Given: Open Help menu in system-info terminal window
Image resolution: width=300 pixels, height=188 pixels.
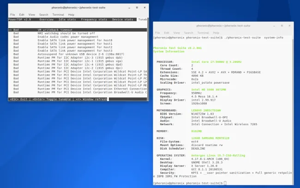Looking at the screenshot, I should [x=216, y=33].
